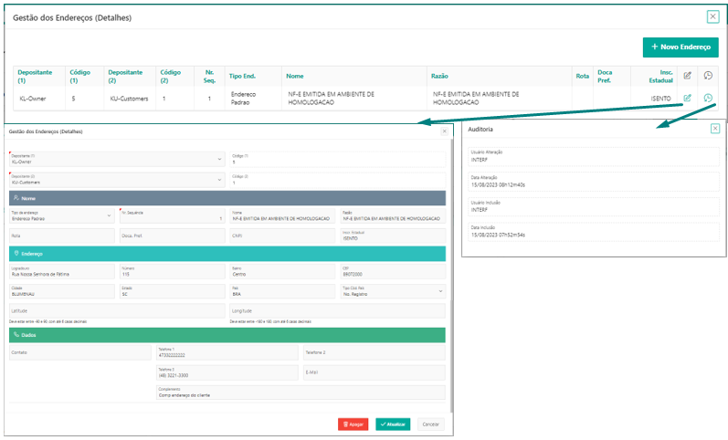Click the Código (1) field in detail form
Viewport: 728px width, 440px height.
point(338,159)
